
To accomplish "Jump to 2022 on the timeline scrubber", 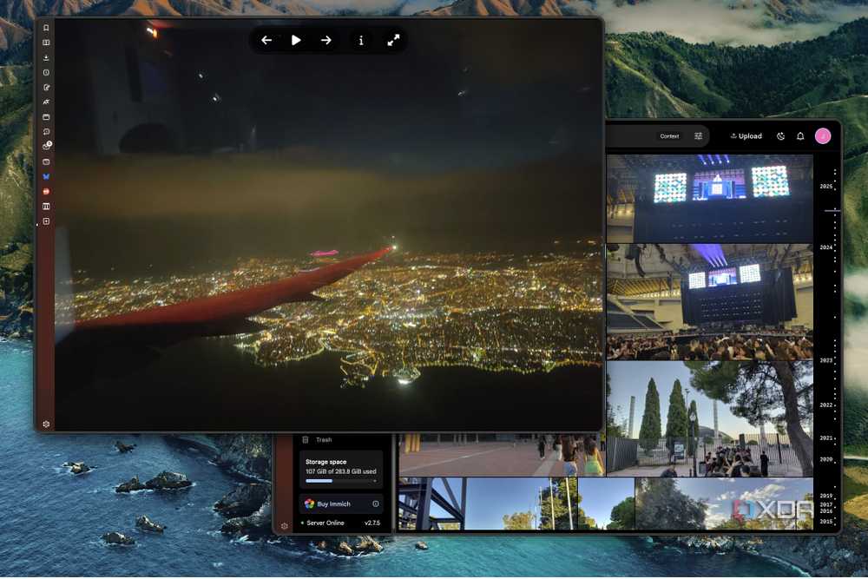I will (826, 405).
